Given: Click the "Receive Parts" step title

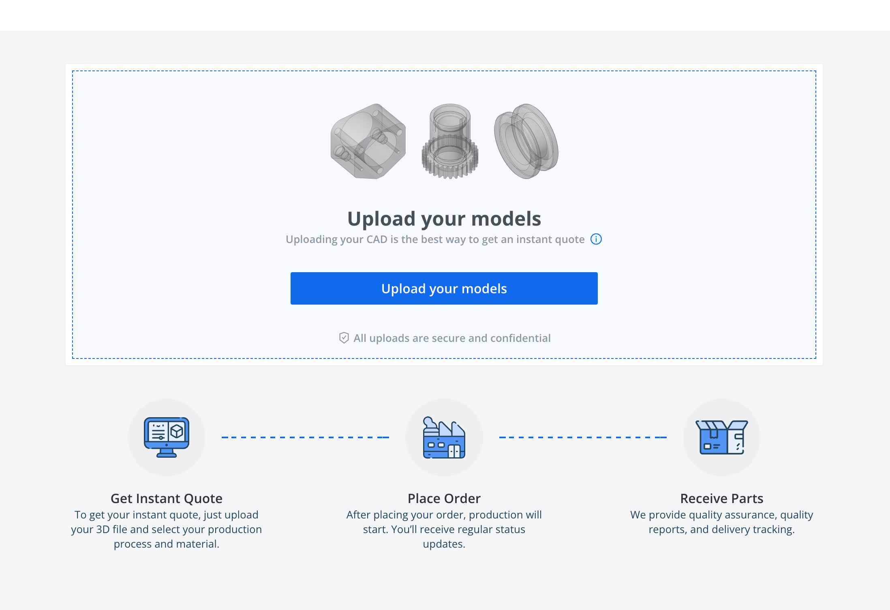Looking at the screenshot, I should click(x=721, y=498).
